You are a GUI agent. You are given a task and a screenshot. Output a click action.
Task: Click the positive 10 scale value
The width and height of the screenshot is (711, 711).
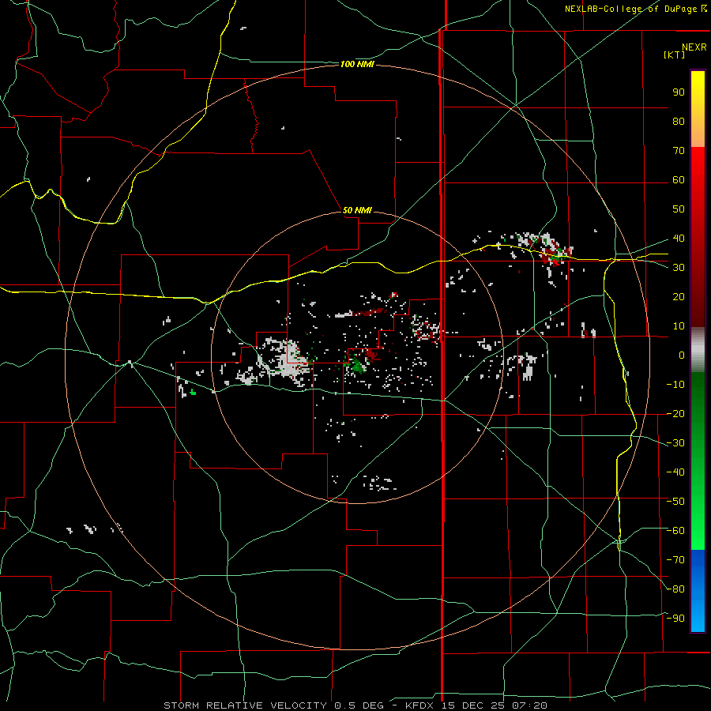pos(679,326)
